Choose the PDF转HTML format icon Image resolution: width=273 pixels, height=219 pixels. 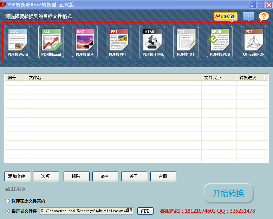pyautogui.click(x=152, y=42)
